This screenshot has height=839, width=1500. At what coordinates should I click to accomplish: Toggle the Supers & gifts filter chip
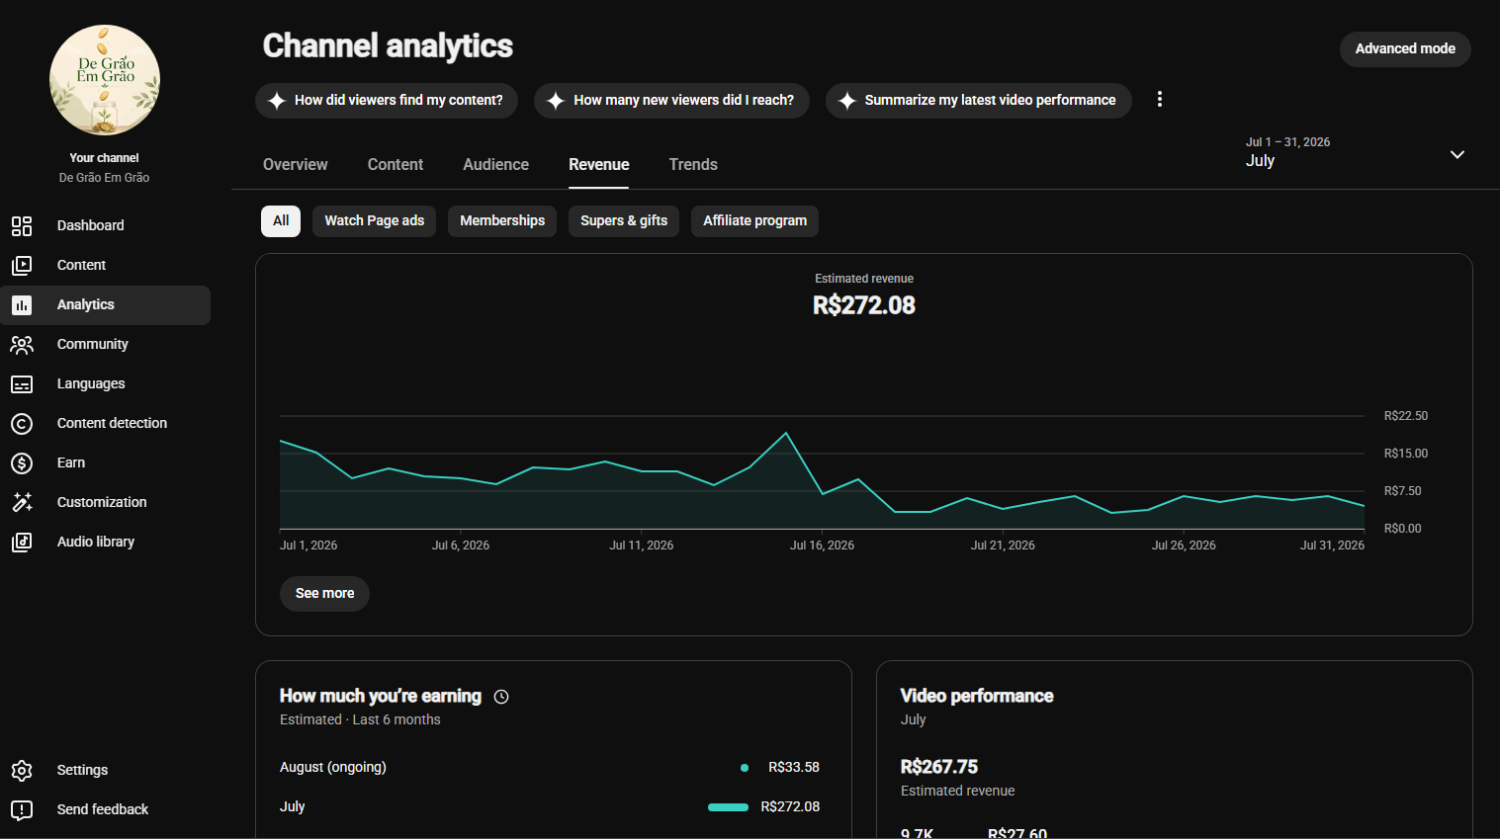click(x=624, y=220)
